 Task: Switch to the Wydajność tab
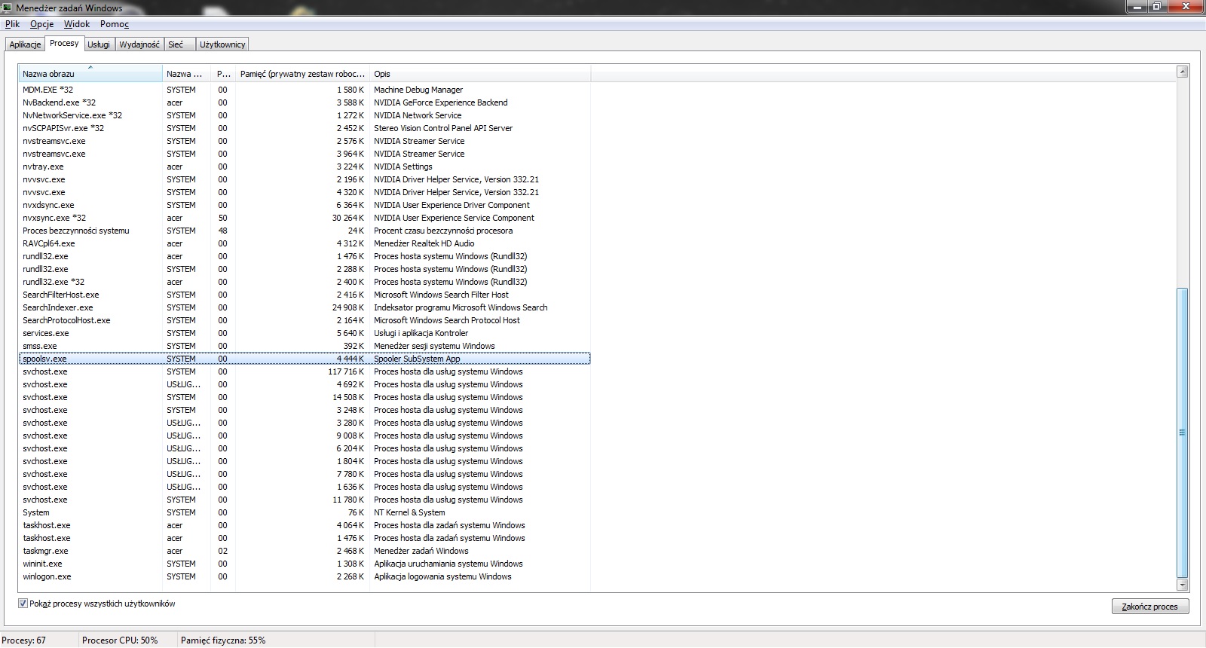(139, 44)
